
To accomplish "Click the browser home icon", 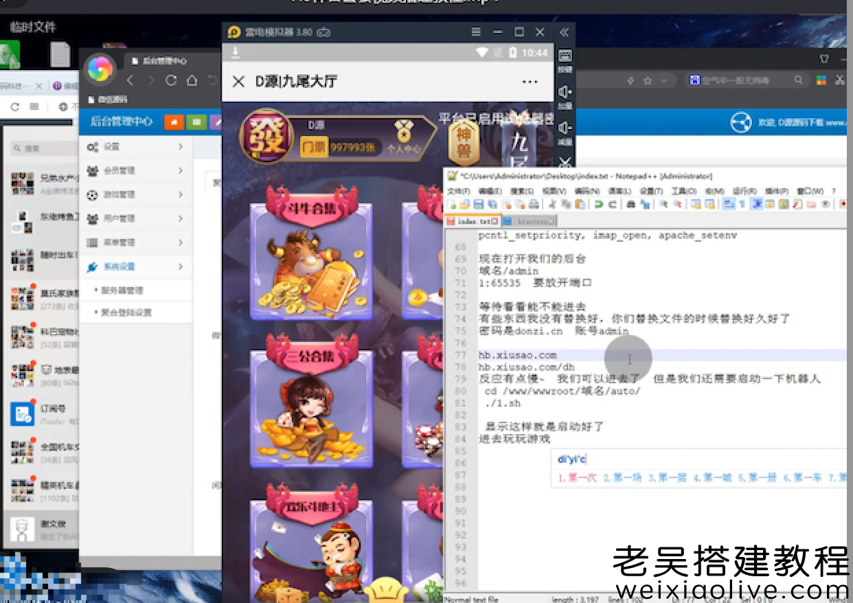I will 192,81.
